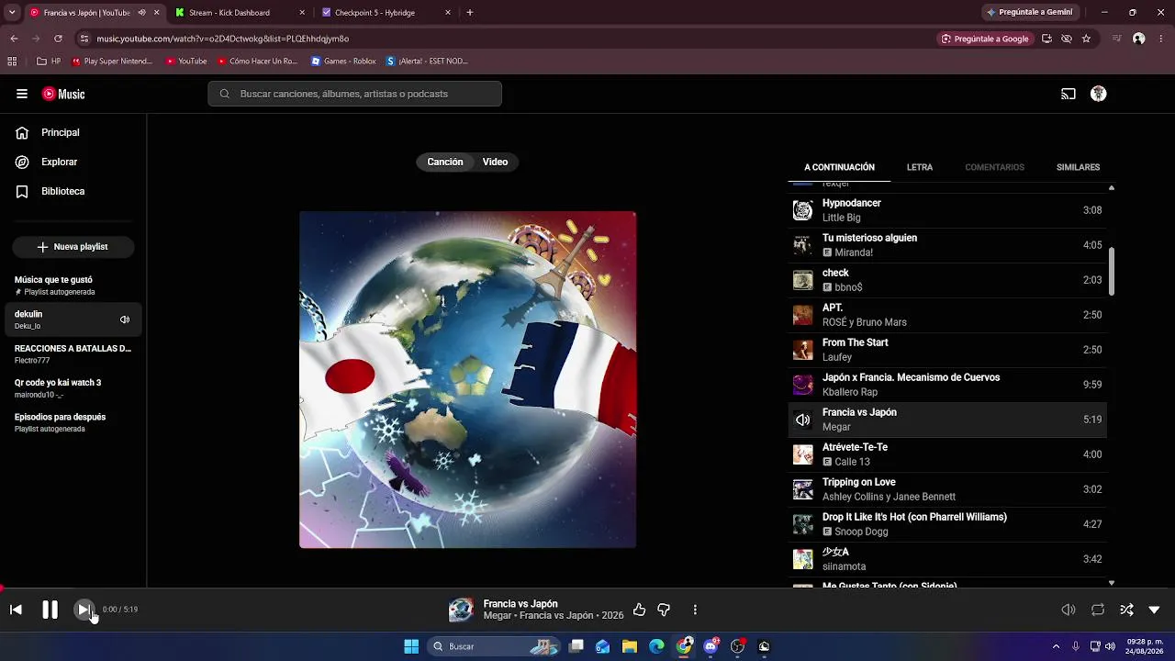This screenshot has width=1175, height=661.
Task: Dislike the song with thumbs down
Action: 664,610
